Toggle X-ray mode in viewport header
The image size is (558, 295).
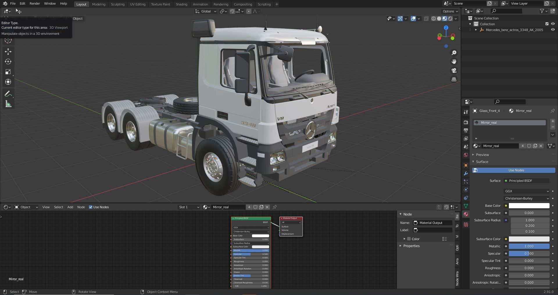tap(426, 19)
